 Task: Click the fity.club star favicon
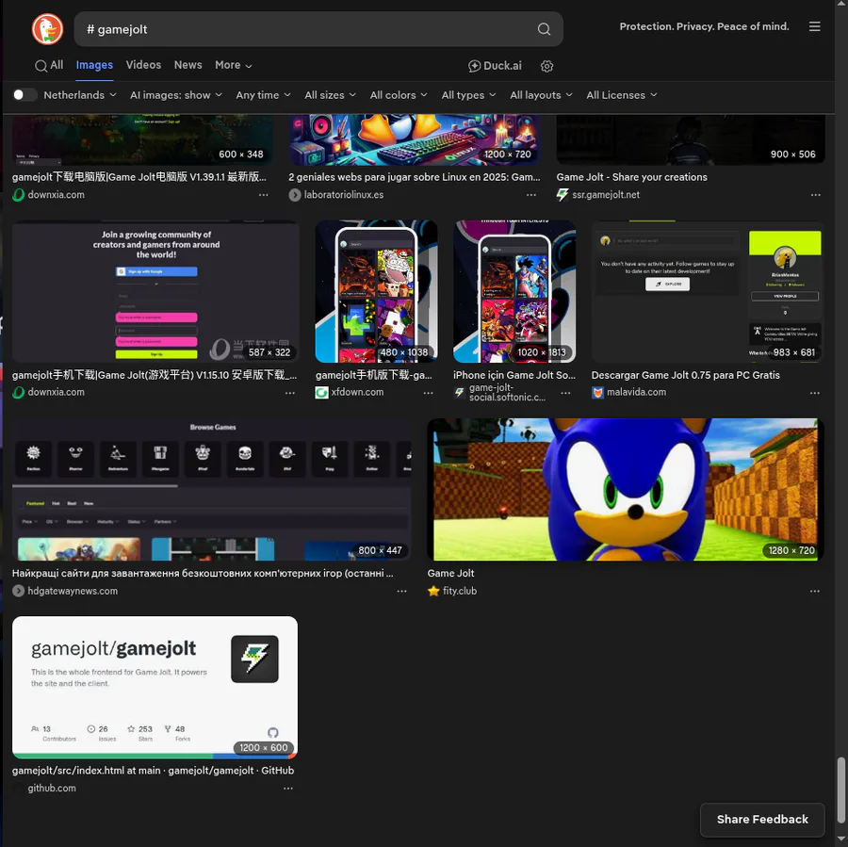[x=433, y=591]
